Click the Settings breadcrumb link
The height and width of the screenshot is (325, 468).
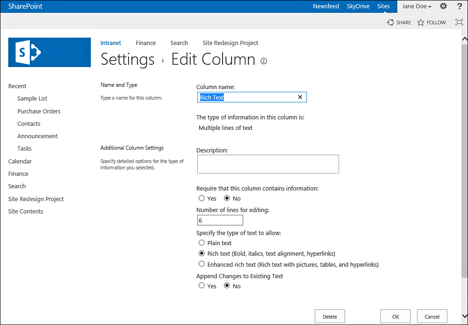pos(128,59)
